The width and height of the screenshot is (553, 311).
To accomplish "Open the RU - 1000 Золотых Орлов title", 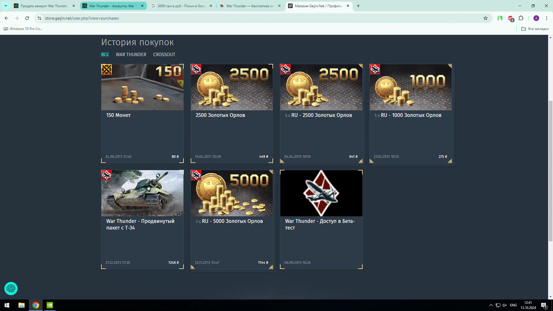I will [411, 115].
